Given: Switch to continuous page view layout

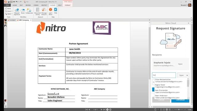Looking at the screenshot, I should pyautogui.click(x=158, y=110).
